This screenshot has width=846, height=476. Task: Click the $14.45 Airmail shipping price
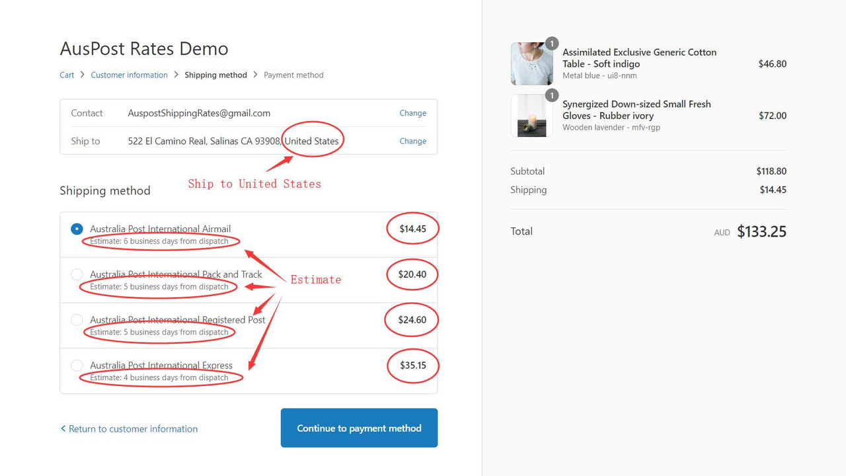tap(412, 228)
